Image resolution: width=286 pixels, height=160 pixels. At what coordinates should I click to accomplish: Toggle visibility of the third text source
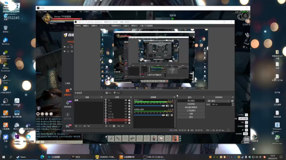click(126, 106)
